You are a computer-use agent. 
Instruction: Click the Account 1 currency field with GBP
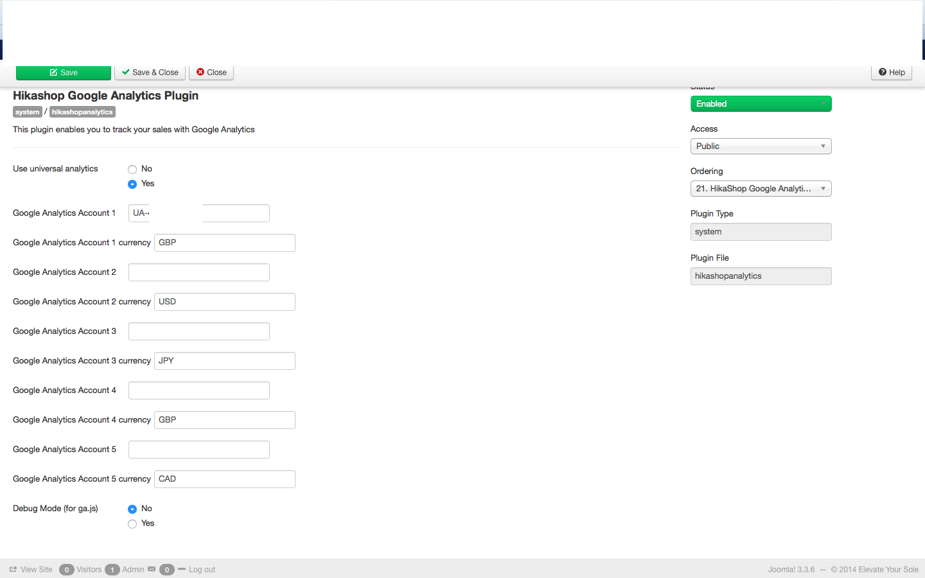tap(225, 243)
